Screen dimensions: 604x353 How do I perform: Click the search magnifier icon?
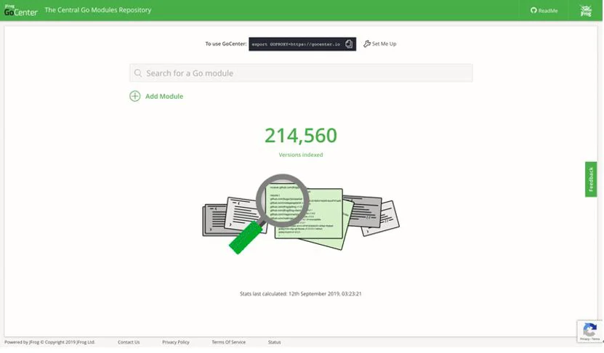click(x=138, y=73)
